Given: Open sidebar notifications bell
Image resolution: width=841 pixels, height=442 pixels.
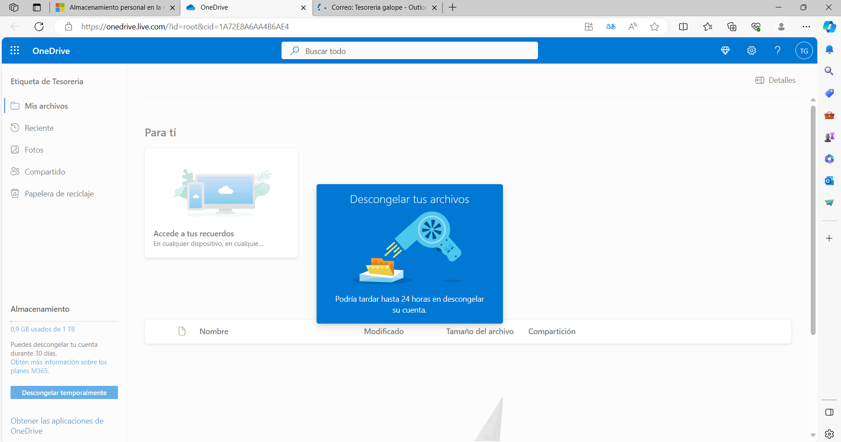Looking at the screenshot, I should coord(829,50).
